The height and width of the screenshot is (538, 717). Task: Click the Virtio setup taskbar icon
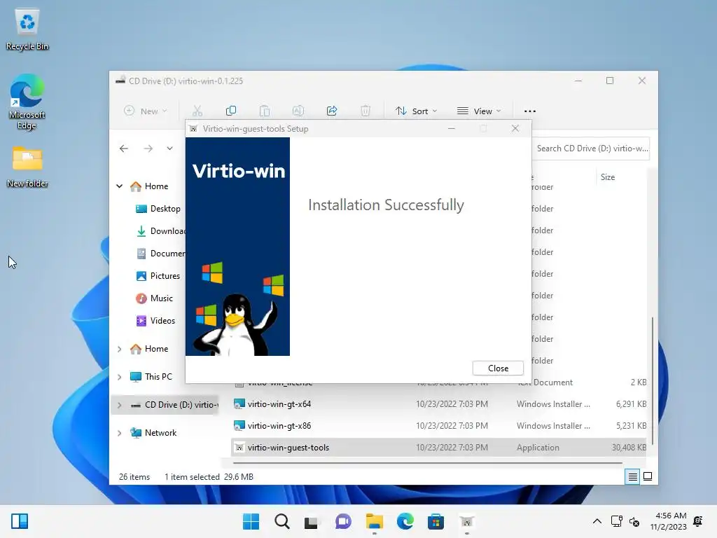pyautogui.click(x=467, y=521)
